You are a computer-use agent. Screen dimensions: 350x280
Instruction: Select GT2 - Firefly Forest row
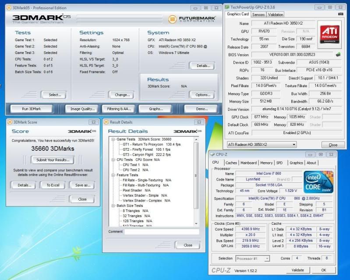point(146,149)
